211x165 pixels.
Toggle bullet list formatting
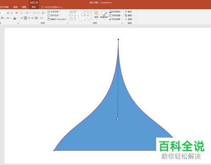[22, 13]
